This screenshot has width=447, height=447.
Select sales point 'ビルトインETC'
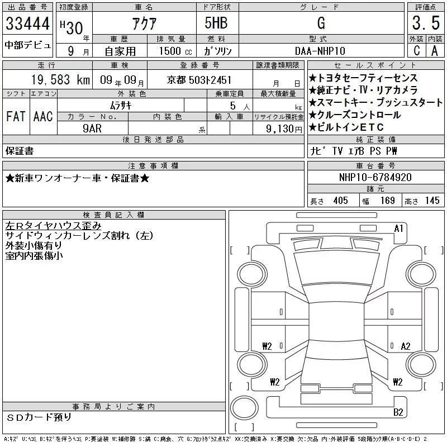(346, 127)
